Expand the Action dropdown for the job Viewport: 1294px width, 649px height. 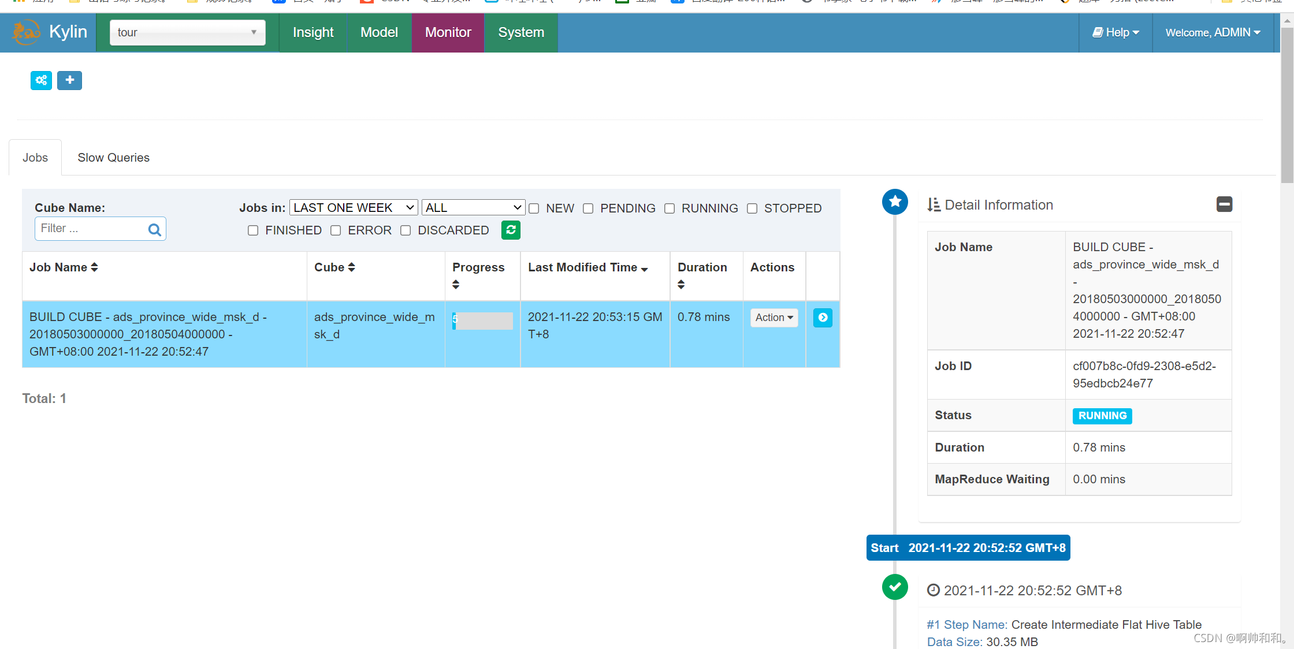tap(774, 318)
